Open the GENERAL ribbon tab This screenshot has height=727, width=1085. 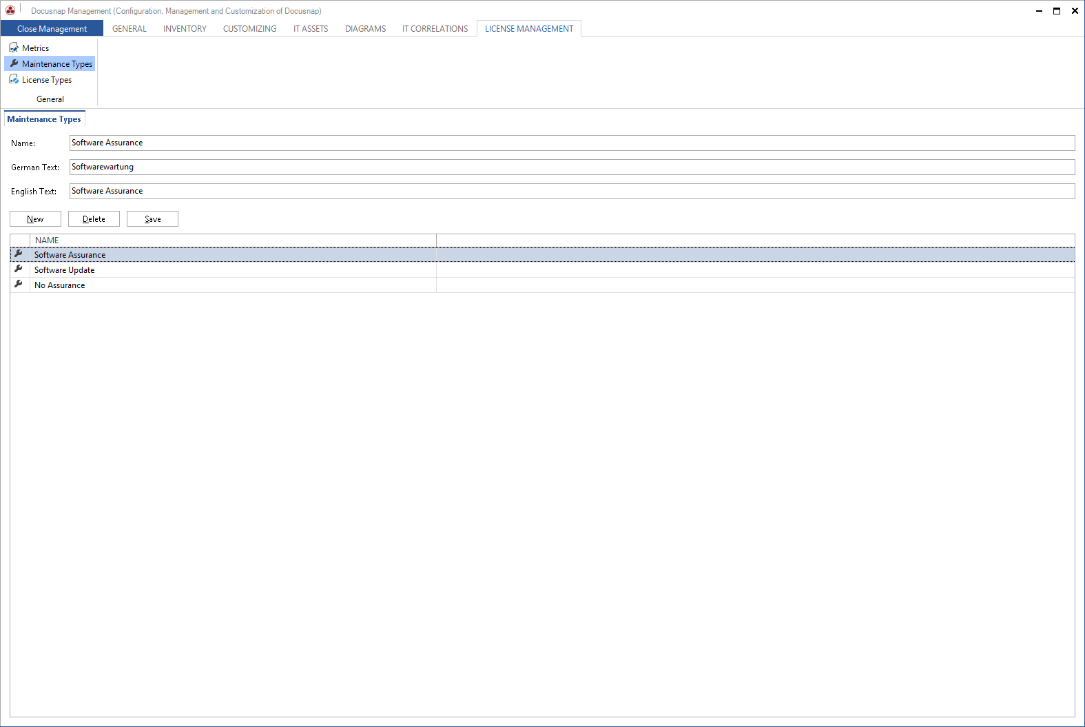click(130, 29)
